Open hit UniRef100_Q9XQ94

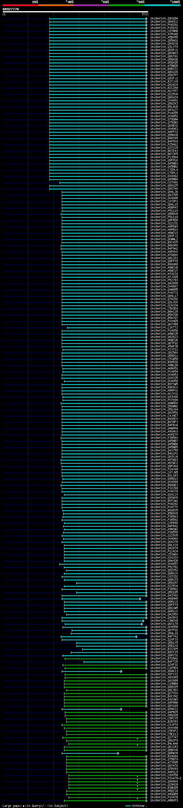[x=164, y=19]
